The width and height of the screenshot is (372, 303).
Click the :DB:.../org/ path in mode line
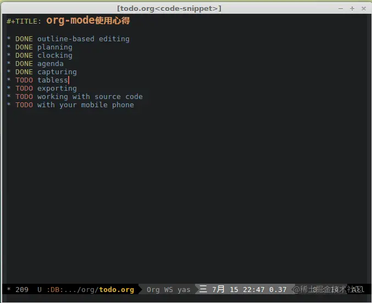pos(73,290)
